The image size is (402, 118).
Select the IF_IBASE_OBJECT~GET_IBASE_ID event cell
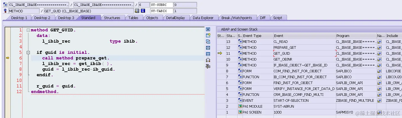[x=305, y=65]
